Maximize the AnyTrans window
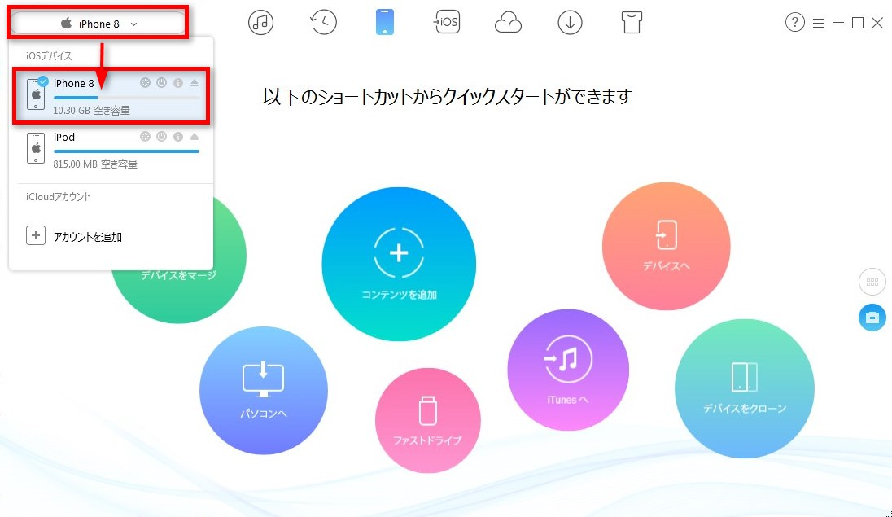 tap(858, 23)
